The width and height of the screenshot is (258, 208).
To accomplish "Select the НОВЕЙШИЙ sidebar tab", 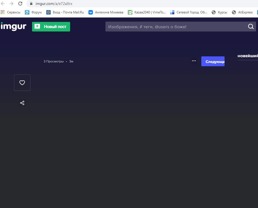I will [x=247, y=56].
